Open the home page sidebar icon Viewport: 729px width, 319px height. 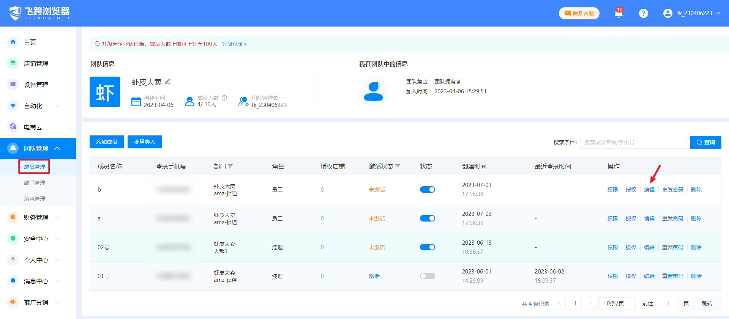pyautogui.click(x=13, y=42)
